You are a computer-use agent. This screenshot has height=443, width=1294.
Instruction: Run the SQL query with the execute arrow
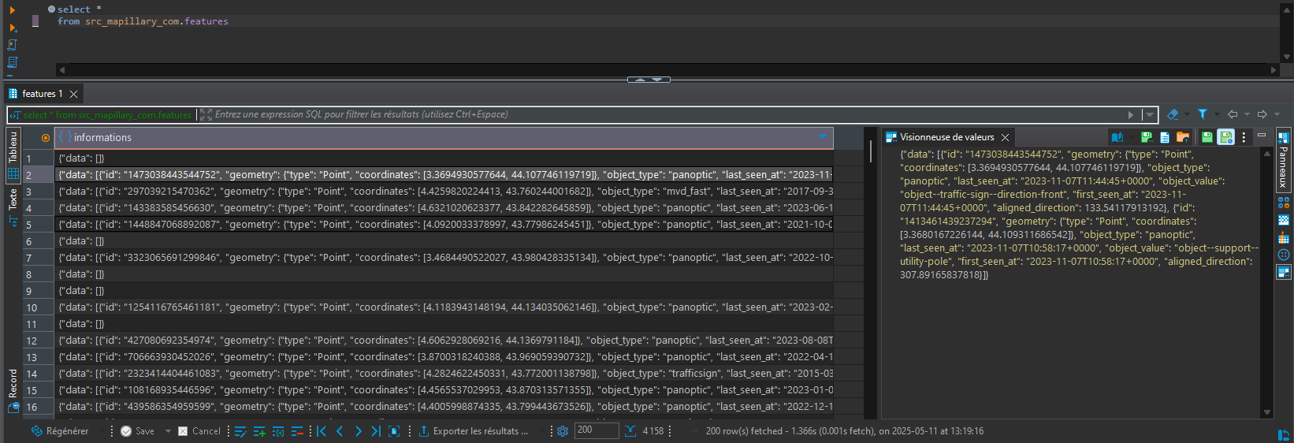[x=12, y=10]
